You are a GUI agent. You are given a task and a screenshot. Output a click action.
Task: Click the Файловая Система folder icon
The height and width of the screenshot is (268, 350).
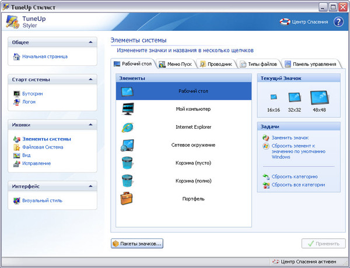(16, 147)
